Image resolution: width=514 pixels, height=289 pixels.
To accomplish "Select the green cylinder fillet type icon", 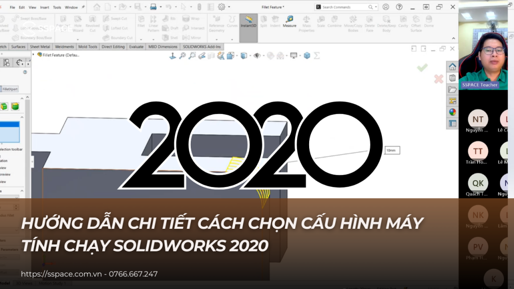I will (15, 106).
